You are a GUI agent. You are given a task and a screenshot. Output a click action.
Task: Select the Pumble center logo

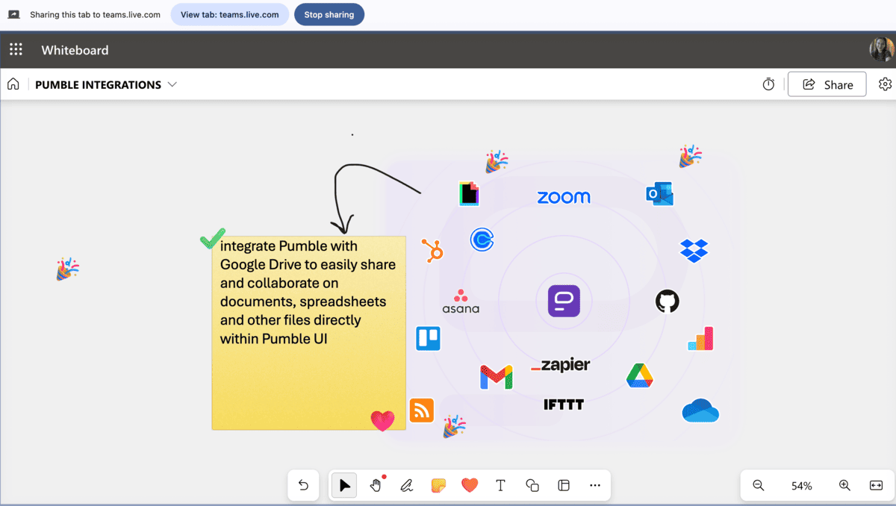(564, 302)
